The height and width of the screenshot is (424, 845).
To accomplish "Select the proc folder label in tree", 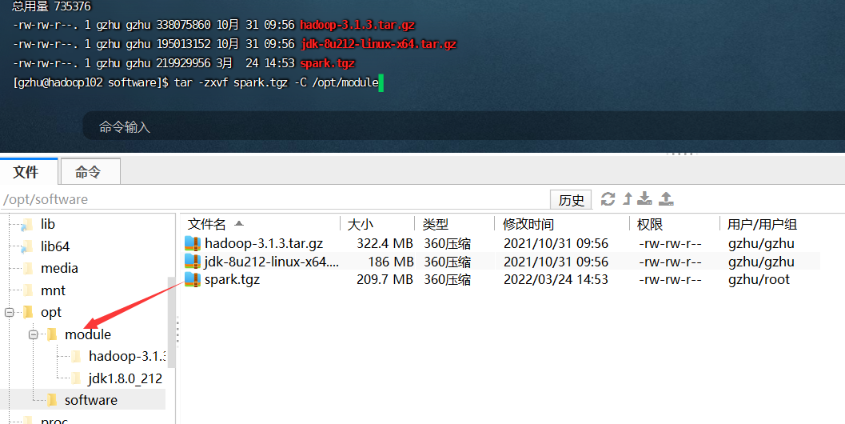I will click(54, 420).
